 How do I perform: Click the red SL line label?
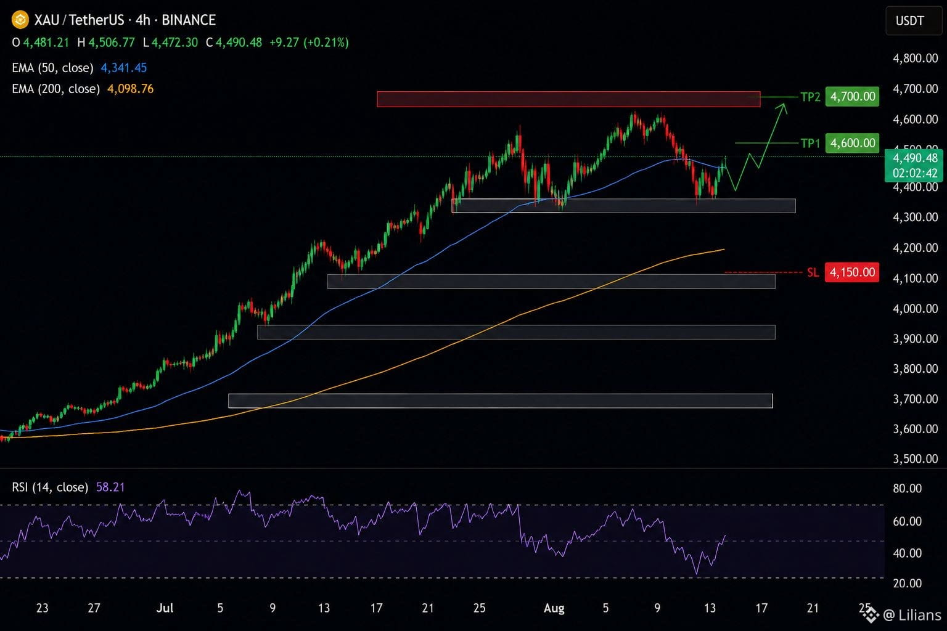(813, 272)
